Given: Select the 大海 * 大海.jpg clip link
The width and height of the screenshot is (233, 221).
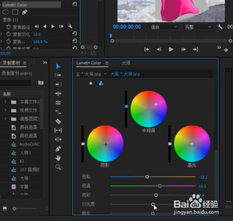Looking at the screenshot, I should click(125, 74).
